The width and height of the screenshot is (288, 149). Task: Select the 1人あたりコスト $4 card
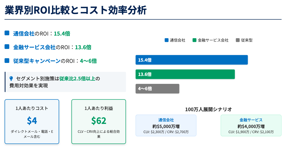click(32, 122)
